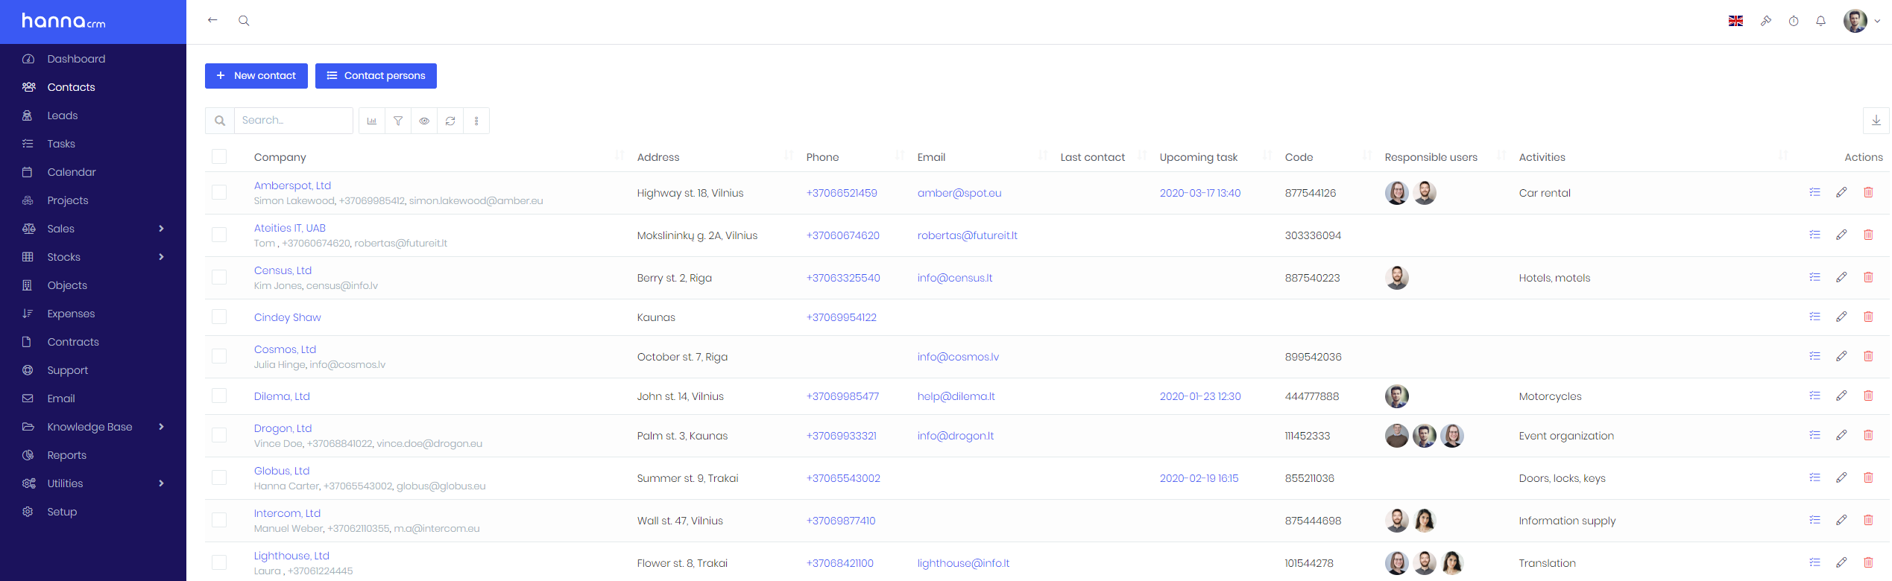This screenshot has width=1892, height=581.
Task: Focus the contacts Search field
Action: coord(293,121)
